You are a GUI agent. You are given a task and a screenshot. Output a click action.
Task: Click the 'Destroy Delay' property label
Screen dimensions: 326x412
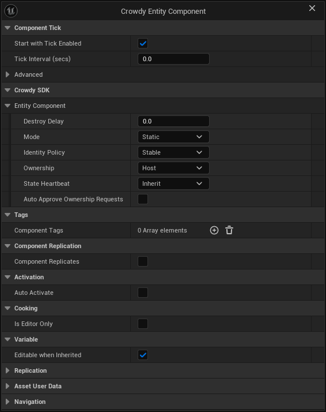(x=44, y=121)
